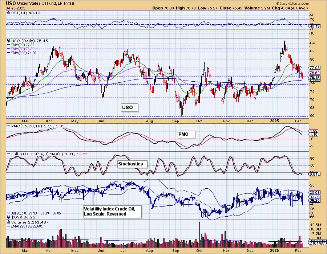Click the 'Volume 2,161,487' legend label
Viewport: 327px width, 254px height.
coord(30,222)
